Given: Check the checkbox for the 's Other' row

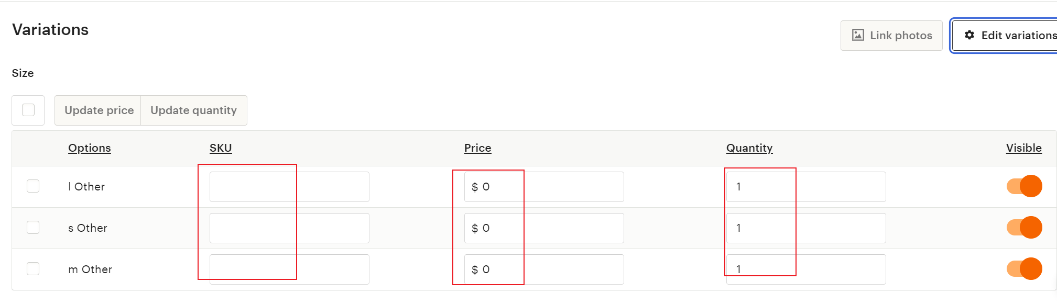Looking at the screenshot, I should (32, 227).
